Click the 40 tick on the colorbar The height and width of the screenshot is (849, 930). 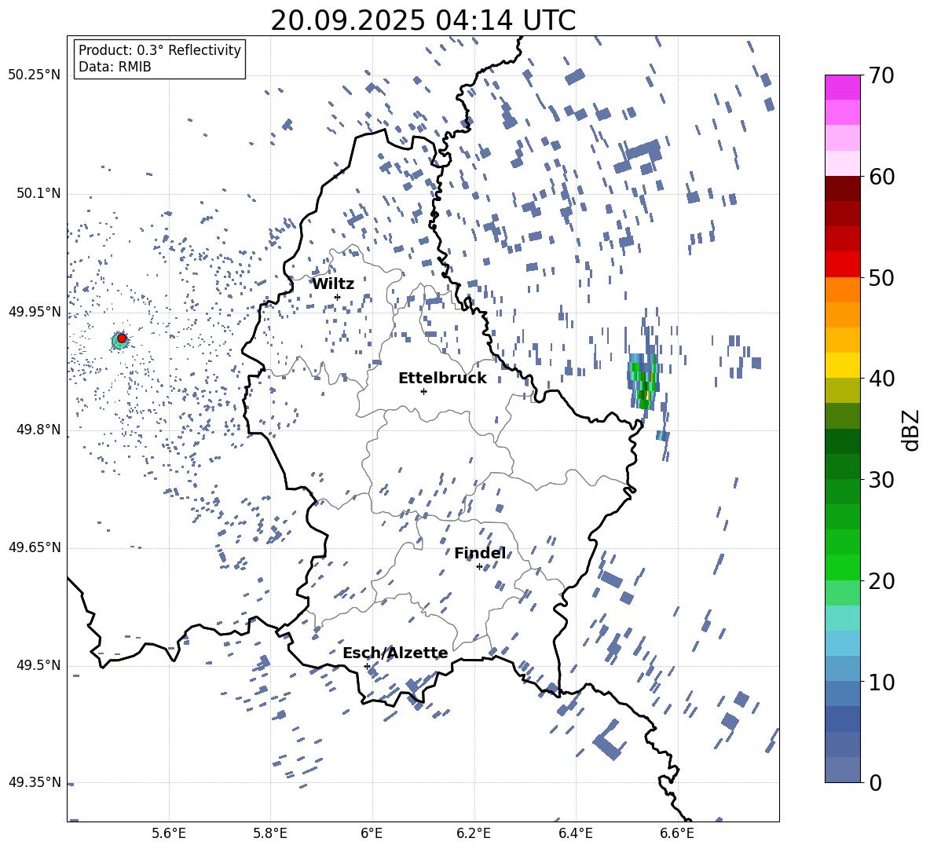(x=882, y=379)
